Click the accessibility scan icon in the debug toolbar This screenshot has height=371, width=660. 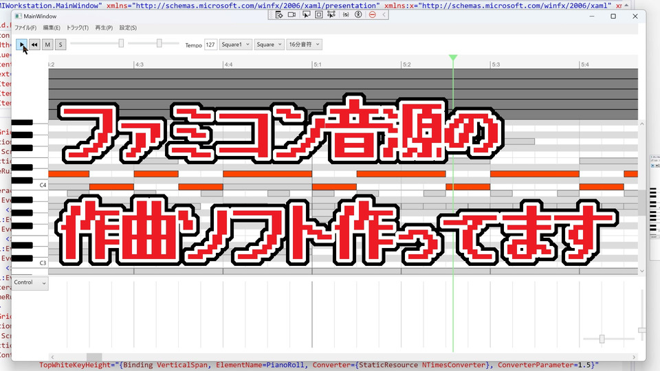point(358,14)
